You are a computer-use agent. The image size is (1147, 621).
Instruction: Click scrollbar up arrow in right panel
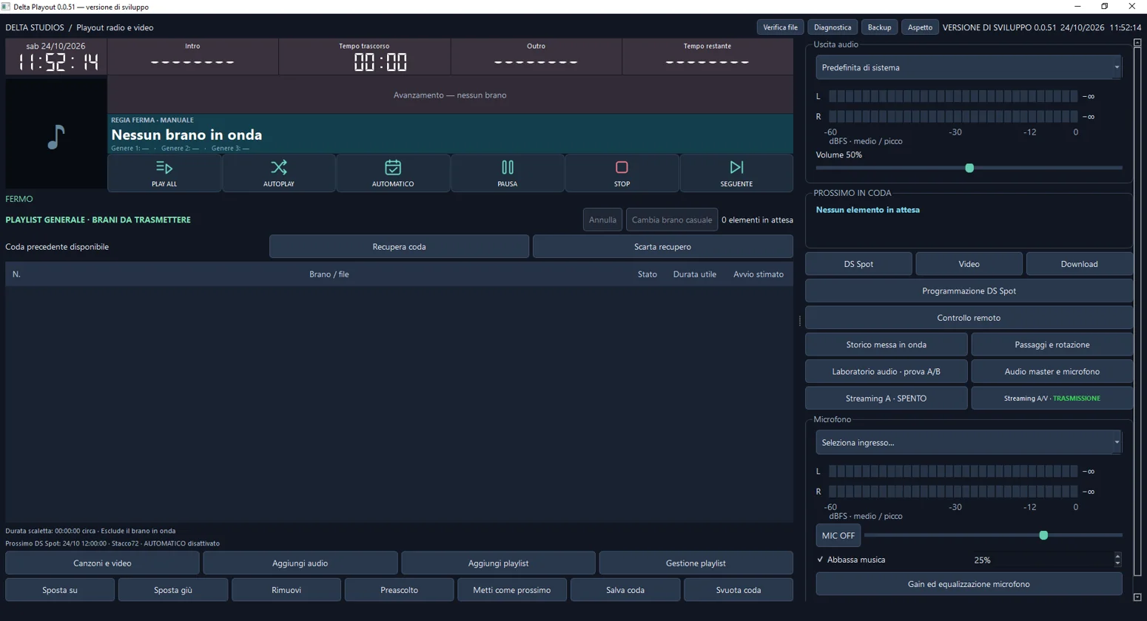point(1137,42)
